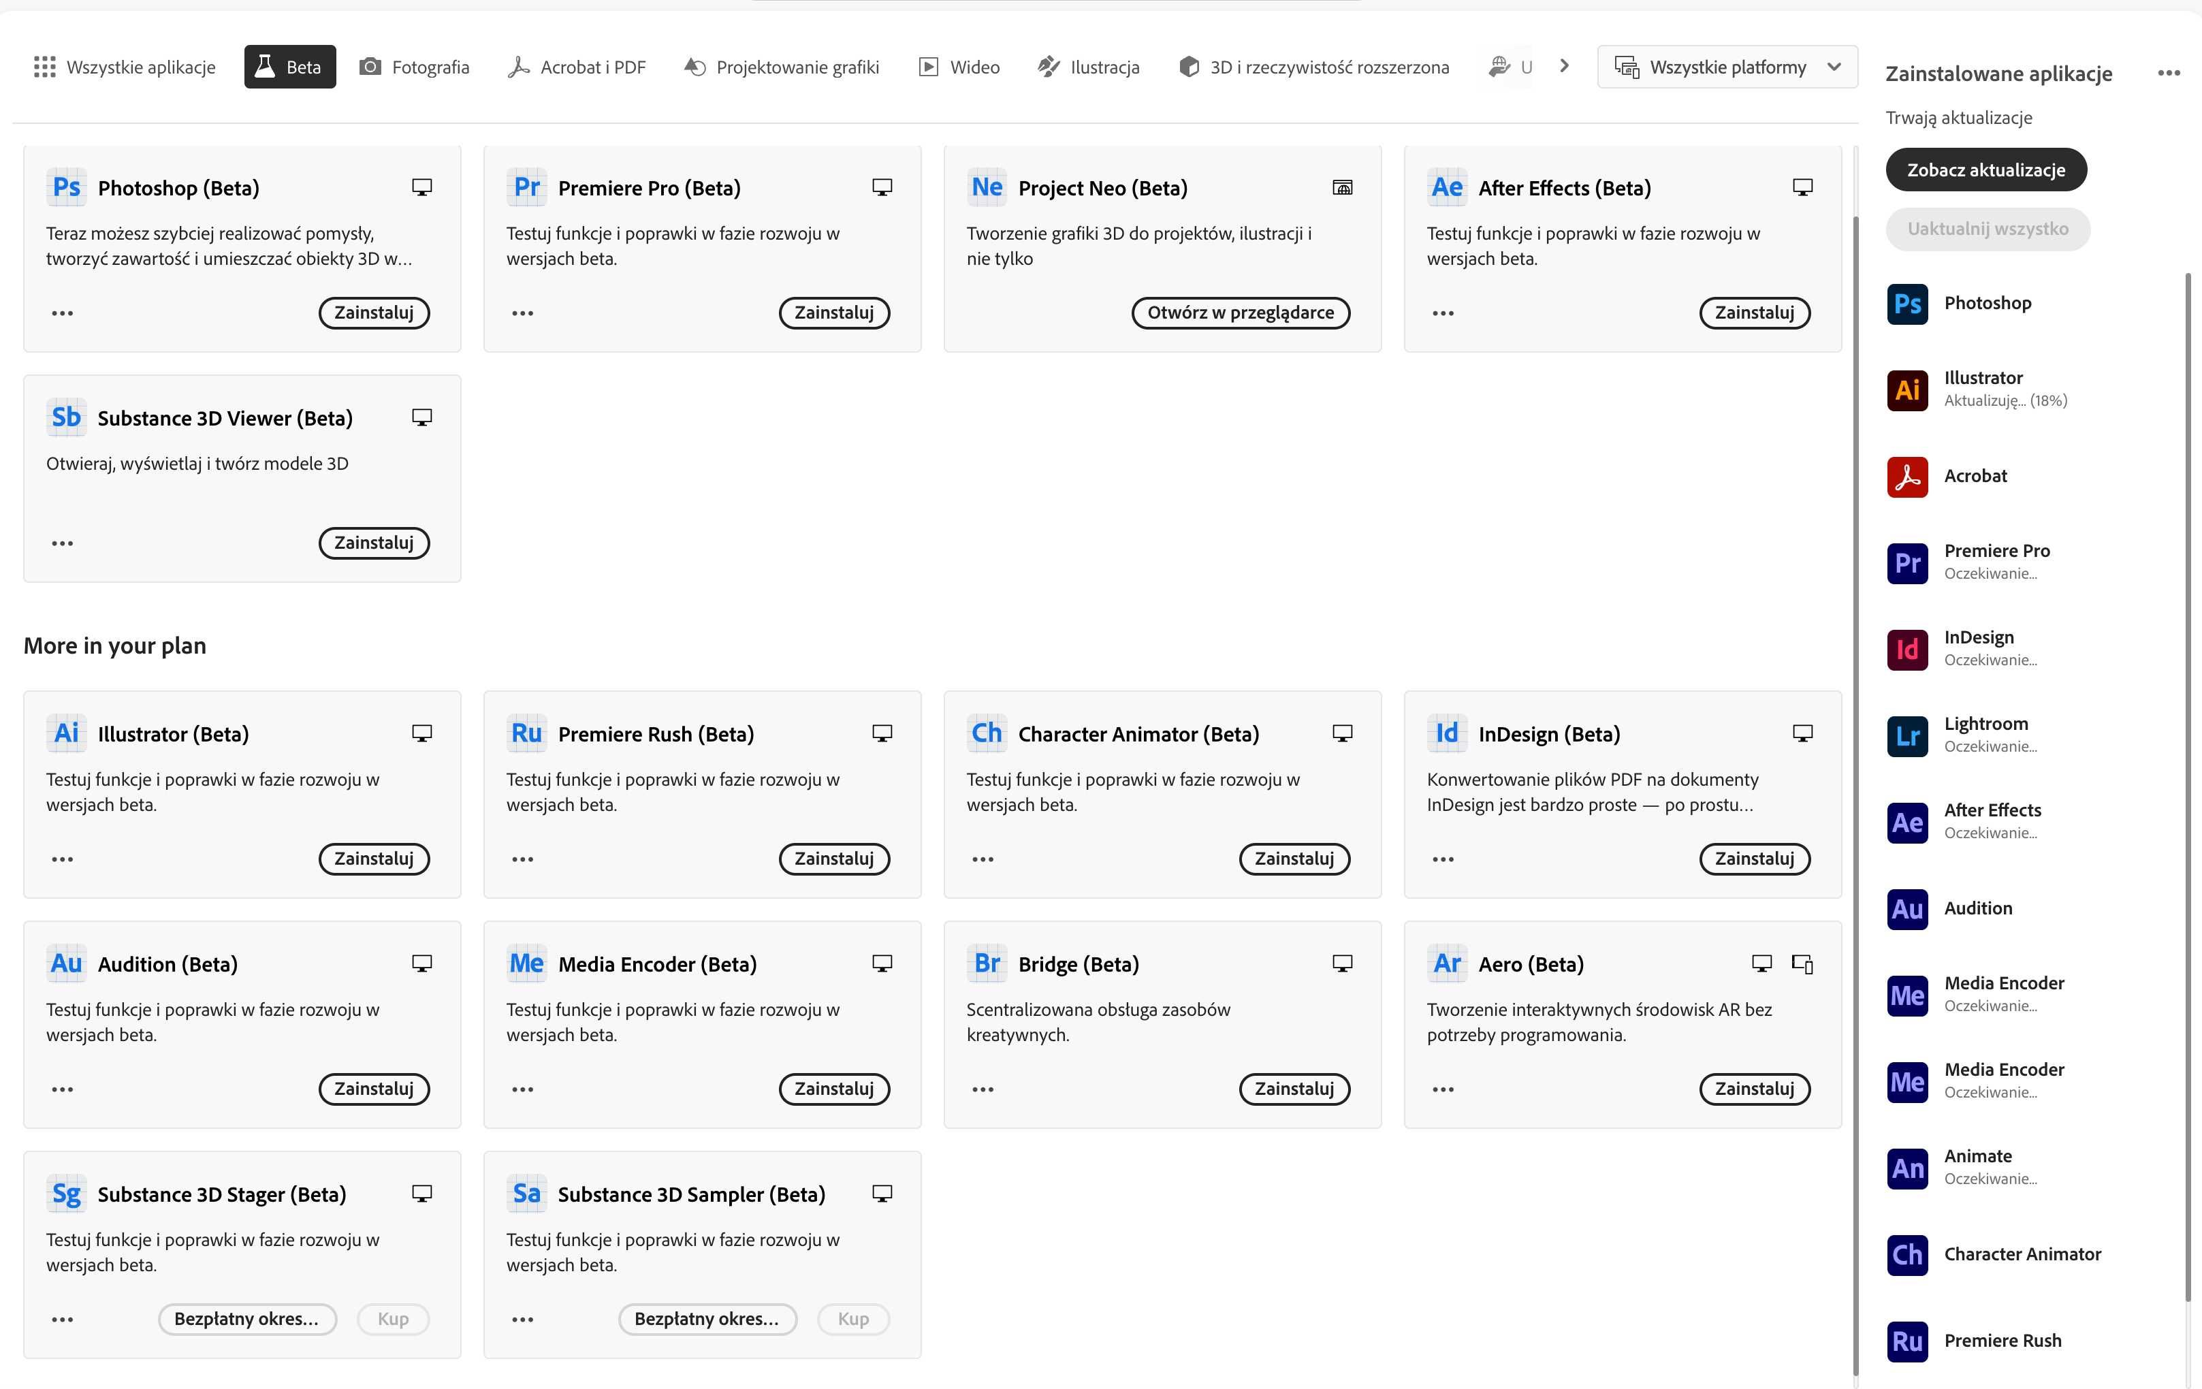Click installed Photoshop icon in sidebar

point(1908,304)
